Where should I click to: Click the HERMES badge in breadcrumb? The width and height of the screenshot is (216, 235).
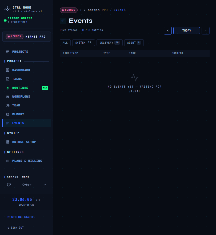tap(69, 10)
